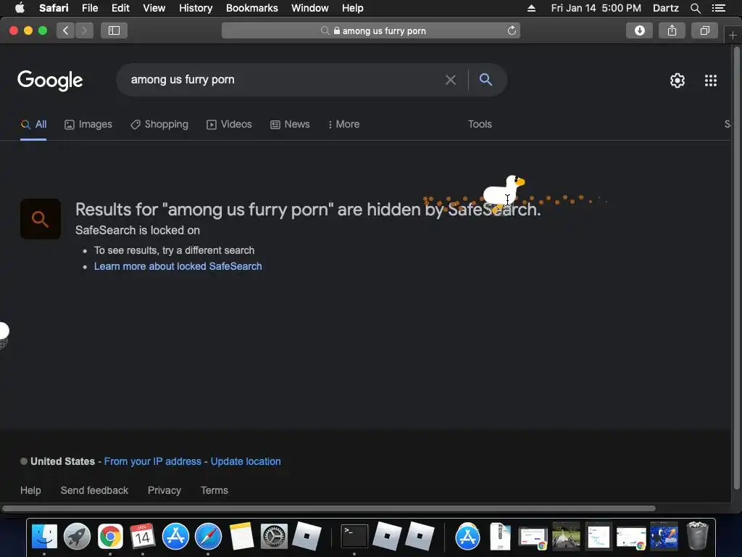
Task: Reload the page with the refresh icon
Action: click(512, 30)
